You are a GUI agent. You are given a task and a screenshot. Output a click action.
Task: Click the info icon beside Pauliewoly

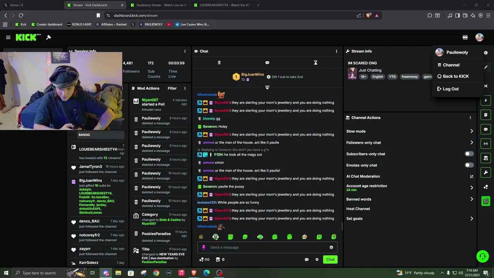[x=486, y=53]
